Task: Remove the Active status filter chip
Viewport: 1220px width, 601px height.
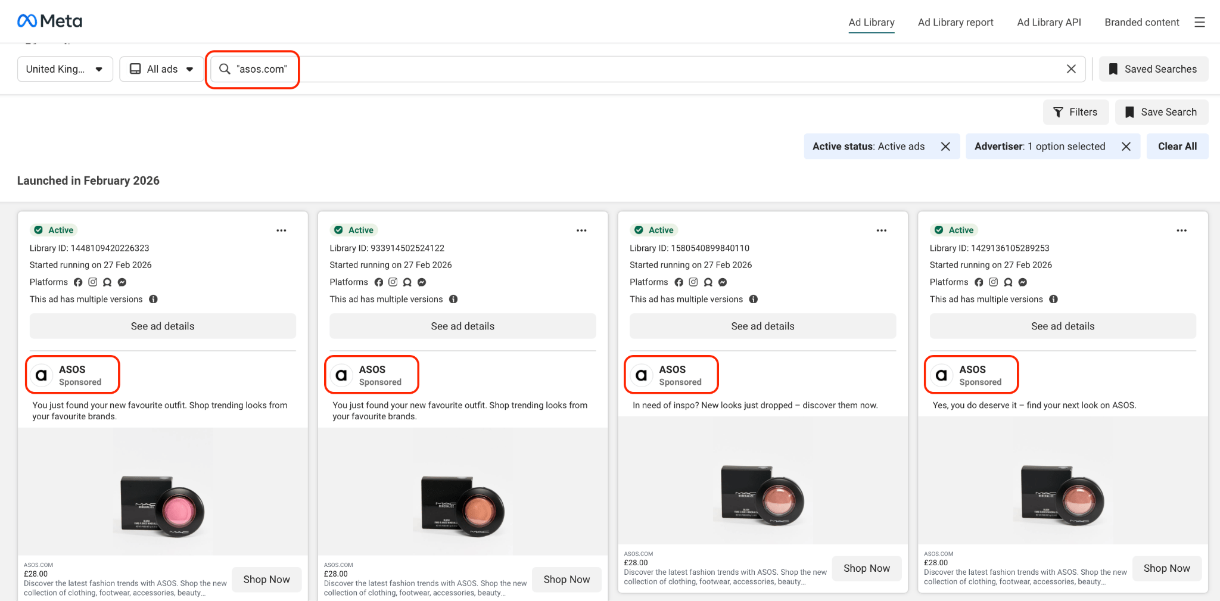Action: [945, 147]
